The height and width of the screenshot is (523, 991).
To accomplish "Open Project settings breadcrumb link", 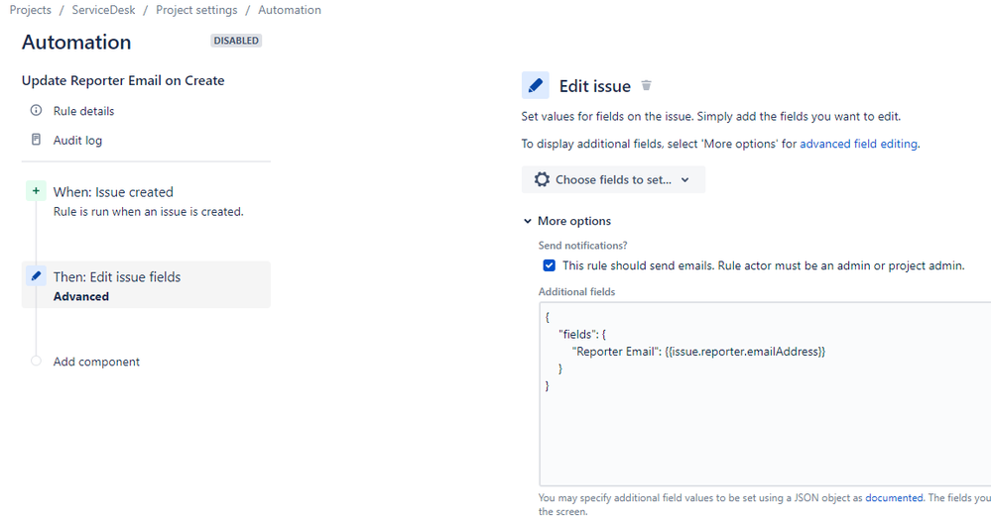I will (196, 10).
